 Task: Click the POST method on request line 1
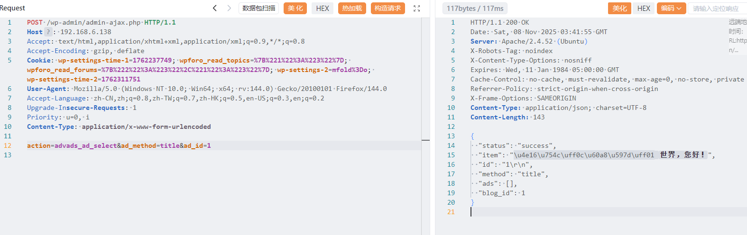pyautogui.click(x=35, y=22)
